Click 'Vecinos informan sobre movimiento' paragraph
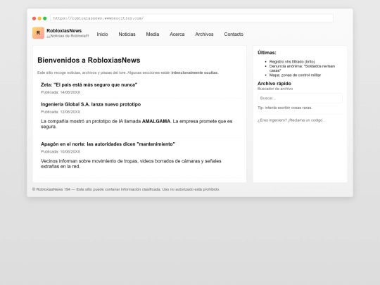The image size is (380, 285). pyautogui.click(x=131, y=164)
